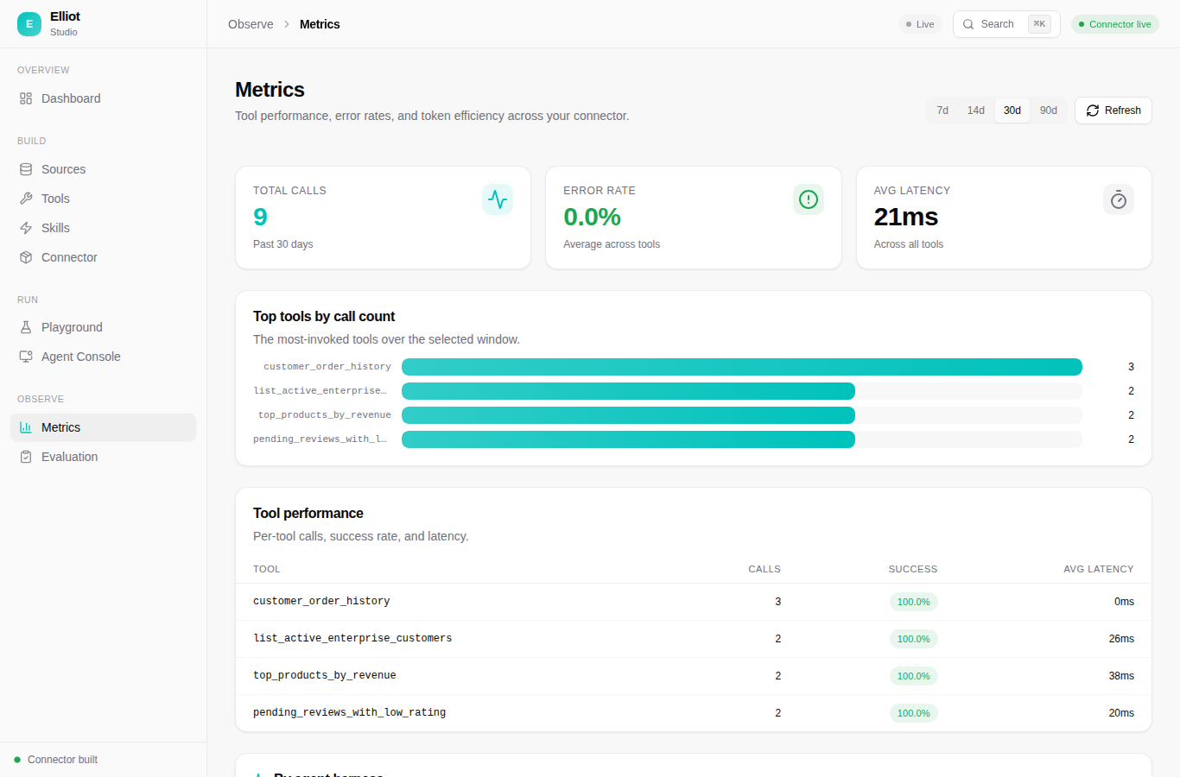This screenshot has height=777, width=1180.
Task: Open the Dashboard page
Action: pos(103,98)
